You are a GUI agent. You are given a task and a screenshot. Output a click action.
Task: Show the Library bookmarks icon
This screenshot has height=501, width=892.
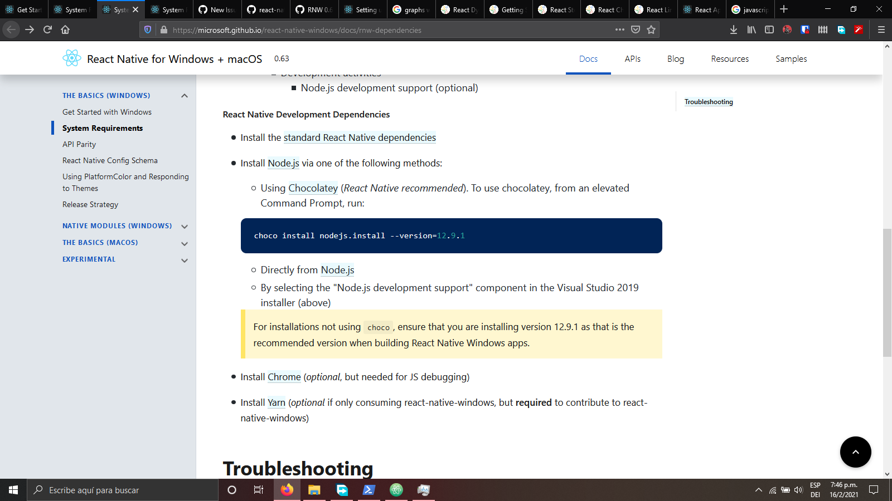[752, 30]
